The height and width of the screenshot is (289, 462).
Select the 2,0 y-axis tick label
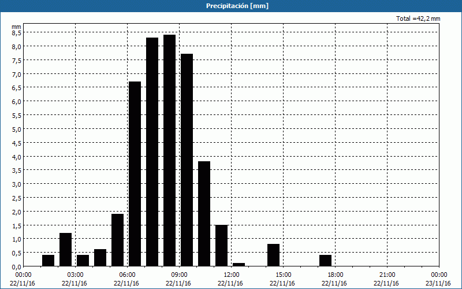[16, 212]
